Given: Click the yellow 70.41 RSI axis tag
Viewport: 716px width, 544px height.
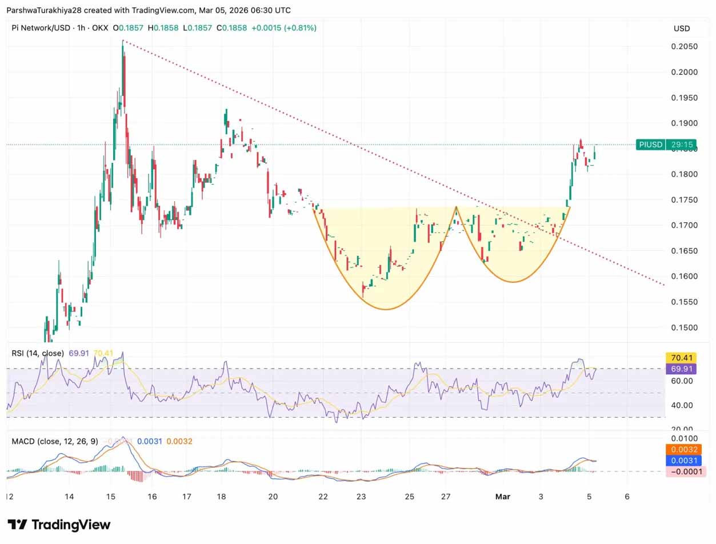Looking at the screenshot, I should pos(681,358).
